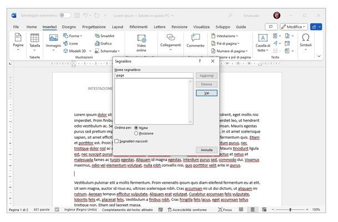Open Focus mode in status bar
338x222 pixels.
point(225,209)
